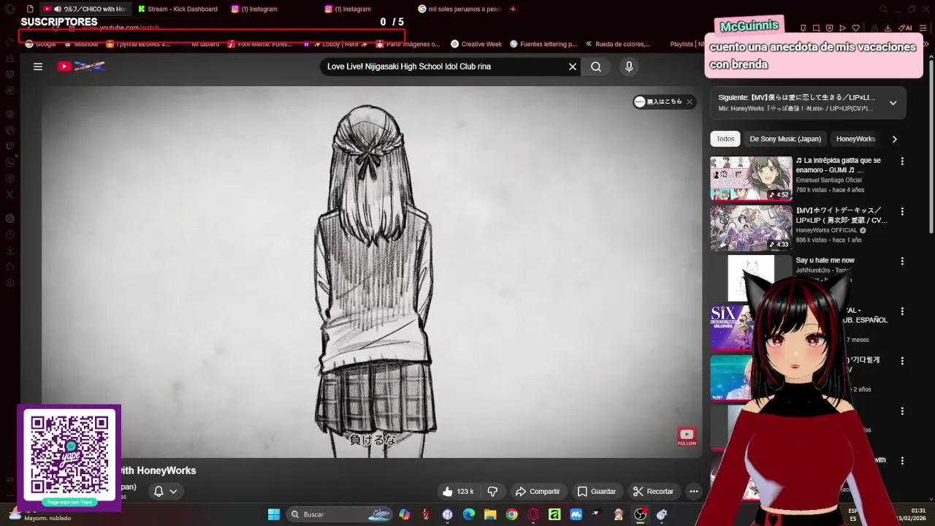Image resolution: width=935 pixels, height=526 pixels.
Task: Open the Opera AI button
Action: pos(906,28)
